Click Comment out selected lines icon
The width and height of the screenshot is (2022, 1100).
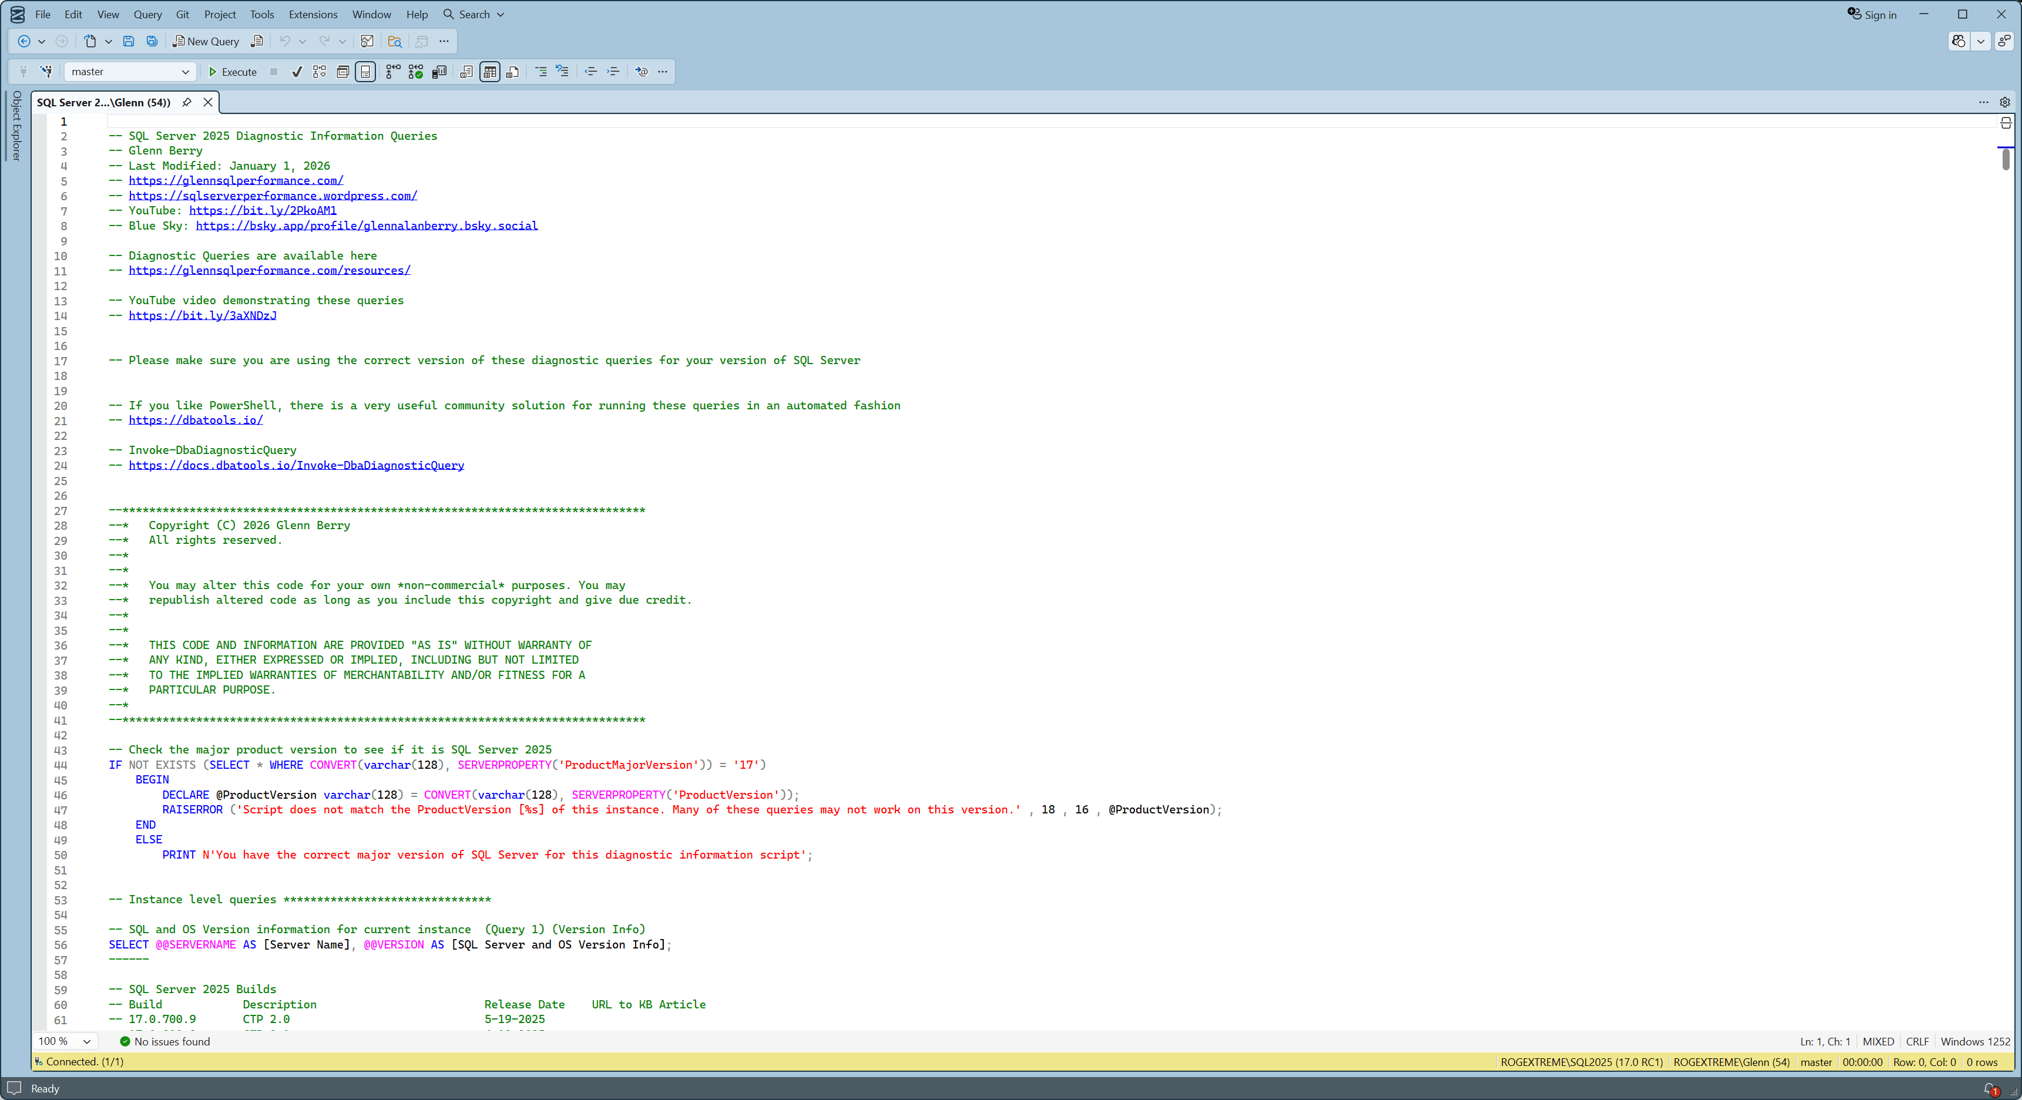tap(541, 72)
